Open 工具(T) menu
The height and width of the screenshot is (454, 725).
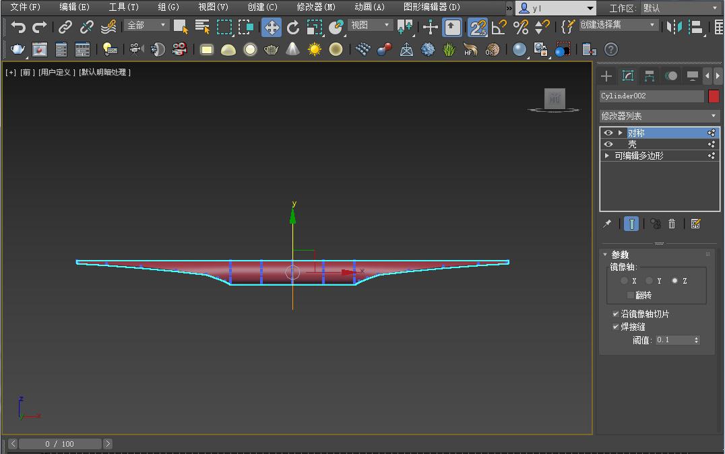point(123,7)
